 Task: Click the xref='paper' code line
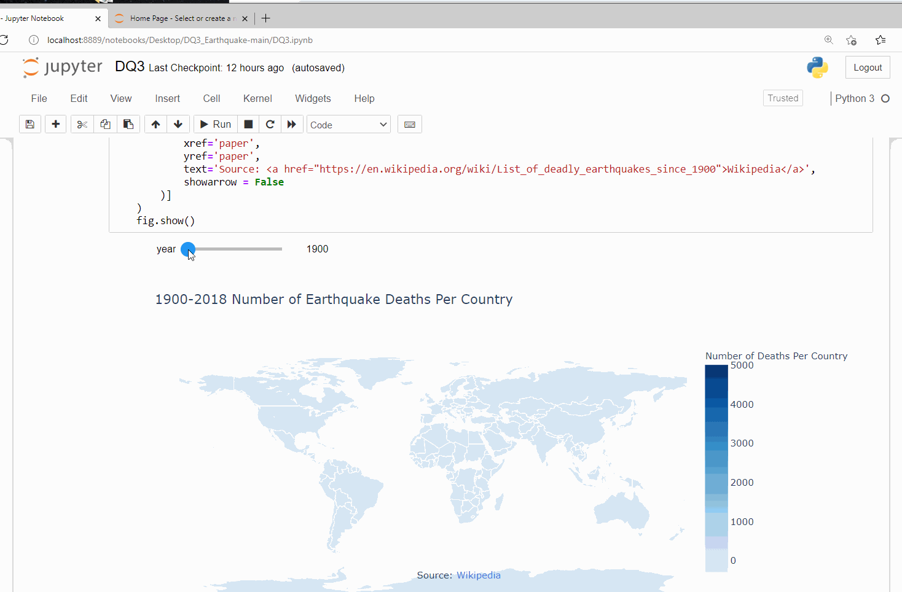pos(222,143)
